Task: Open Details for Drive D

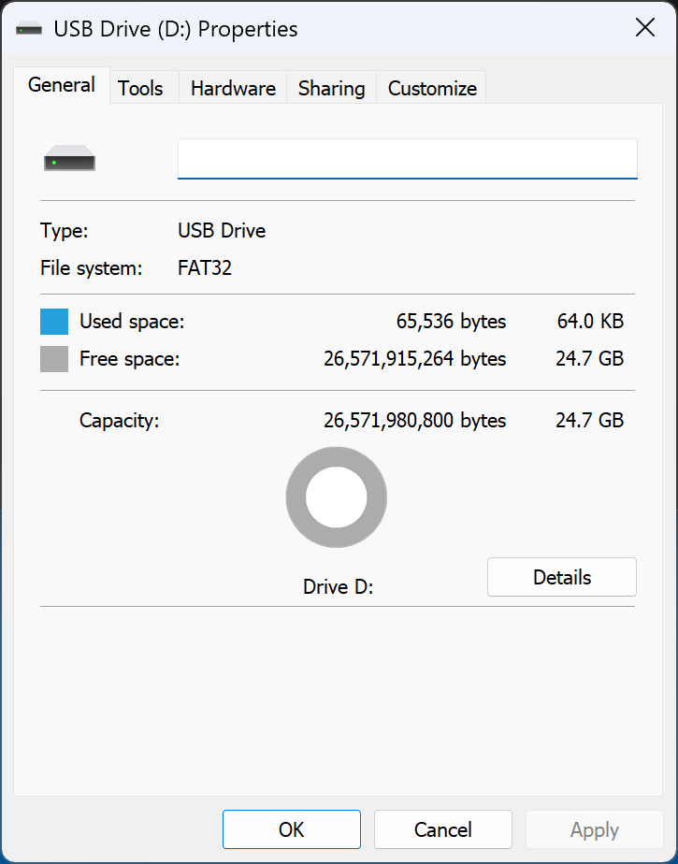Action: (x=561, y=577)
